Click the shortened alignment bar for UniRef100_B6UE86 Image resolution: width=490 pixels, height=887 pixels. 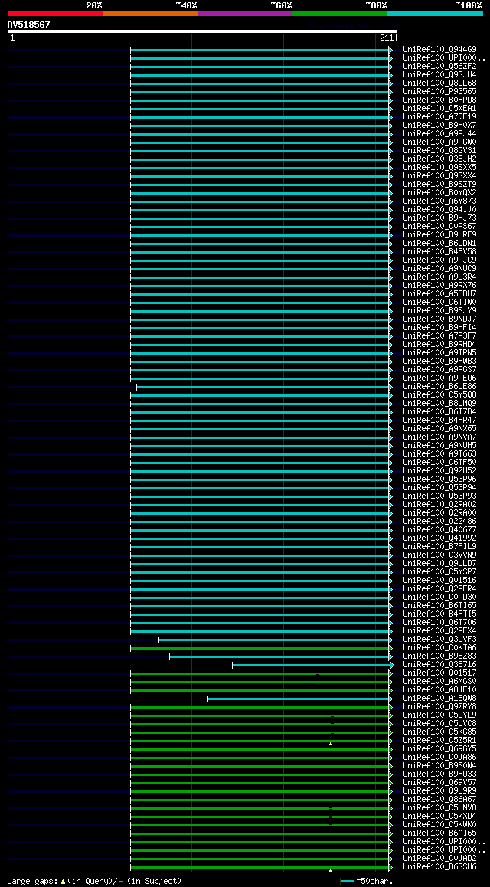click(264, 387)
